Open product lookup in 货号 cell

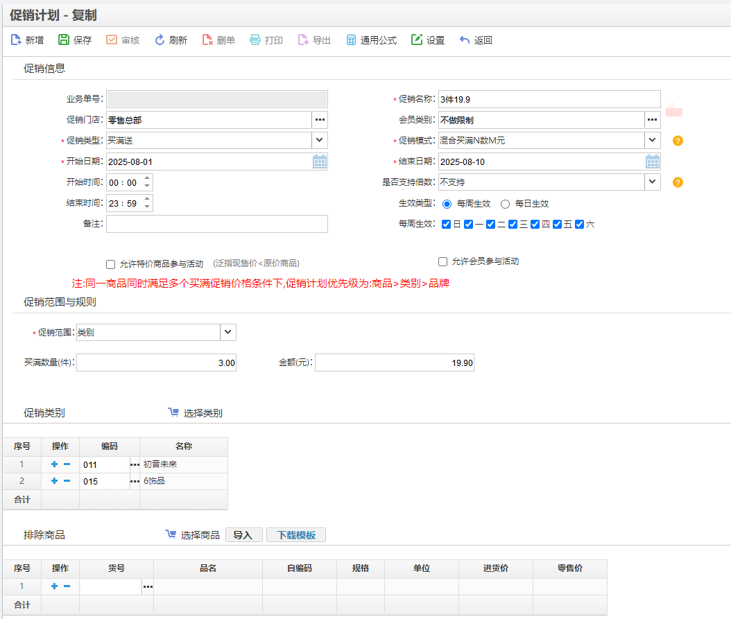coord(148,587)
